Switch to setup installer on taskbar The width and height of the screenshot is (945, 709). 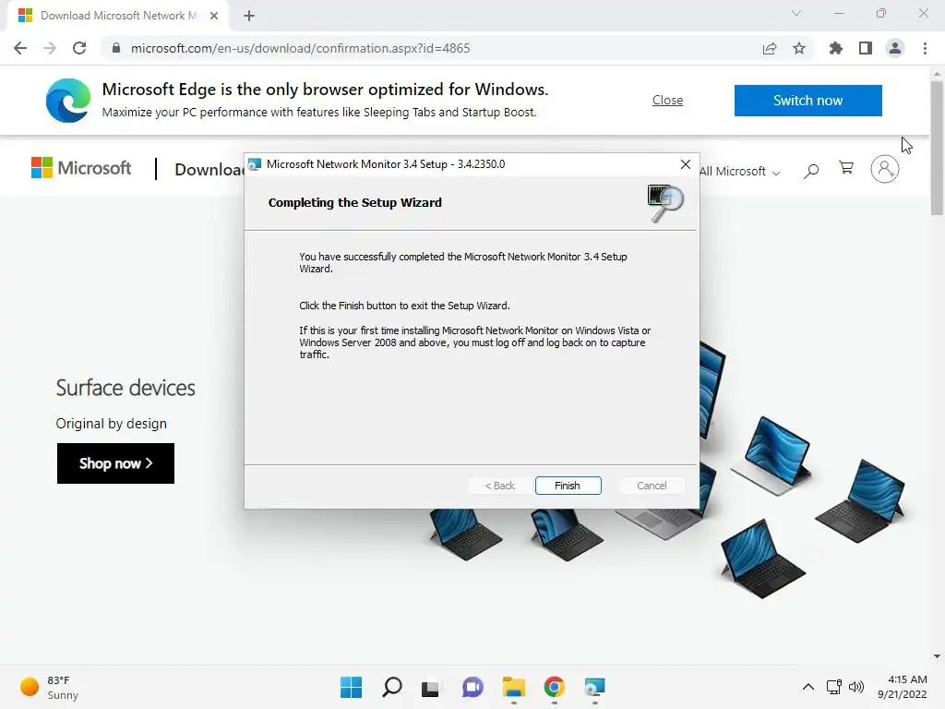click(x=594, y=687)
